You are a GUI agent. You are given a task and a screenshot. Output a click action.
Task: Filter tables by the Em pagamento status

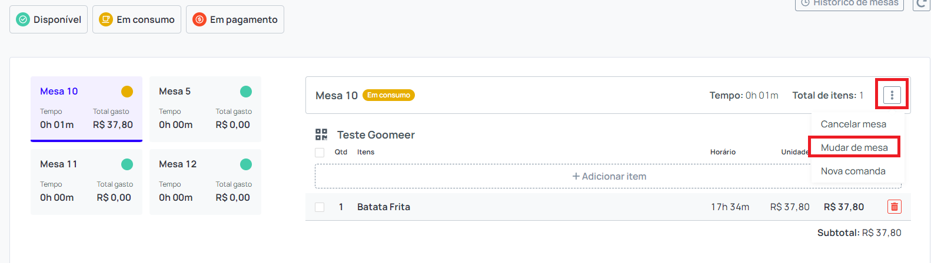point(235,19)
